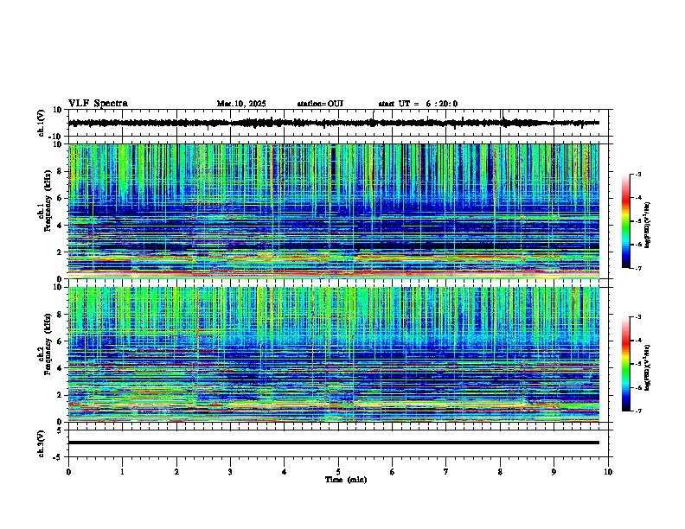Click the "ch.3(V)" axis label
The height and width of the screenshot is (529, 685).
click(42, 443)
